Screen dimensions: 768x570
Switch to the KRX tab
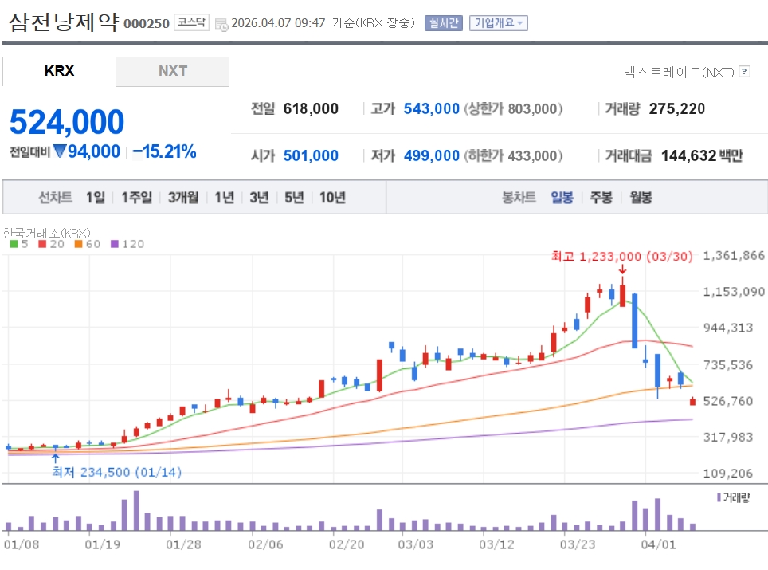pos(59,71)
